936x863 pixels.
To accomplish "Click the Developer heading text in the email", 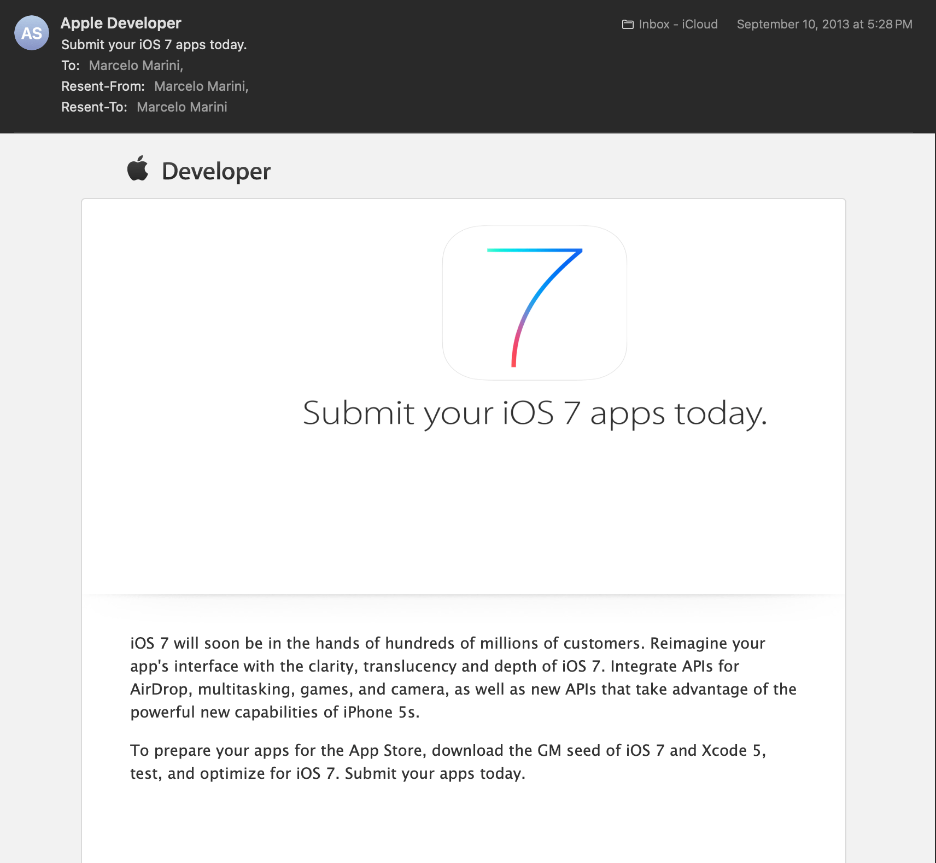I will (217, 172).
